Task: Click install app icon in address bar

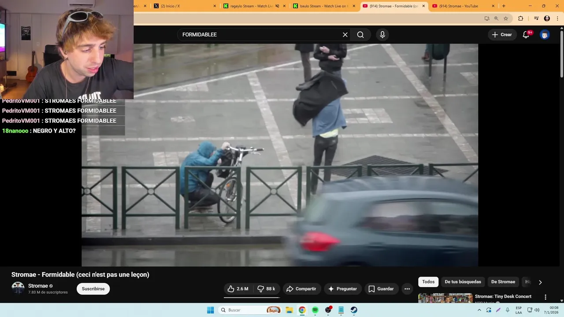Action: pos(487,18)
